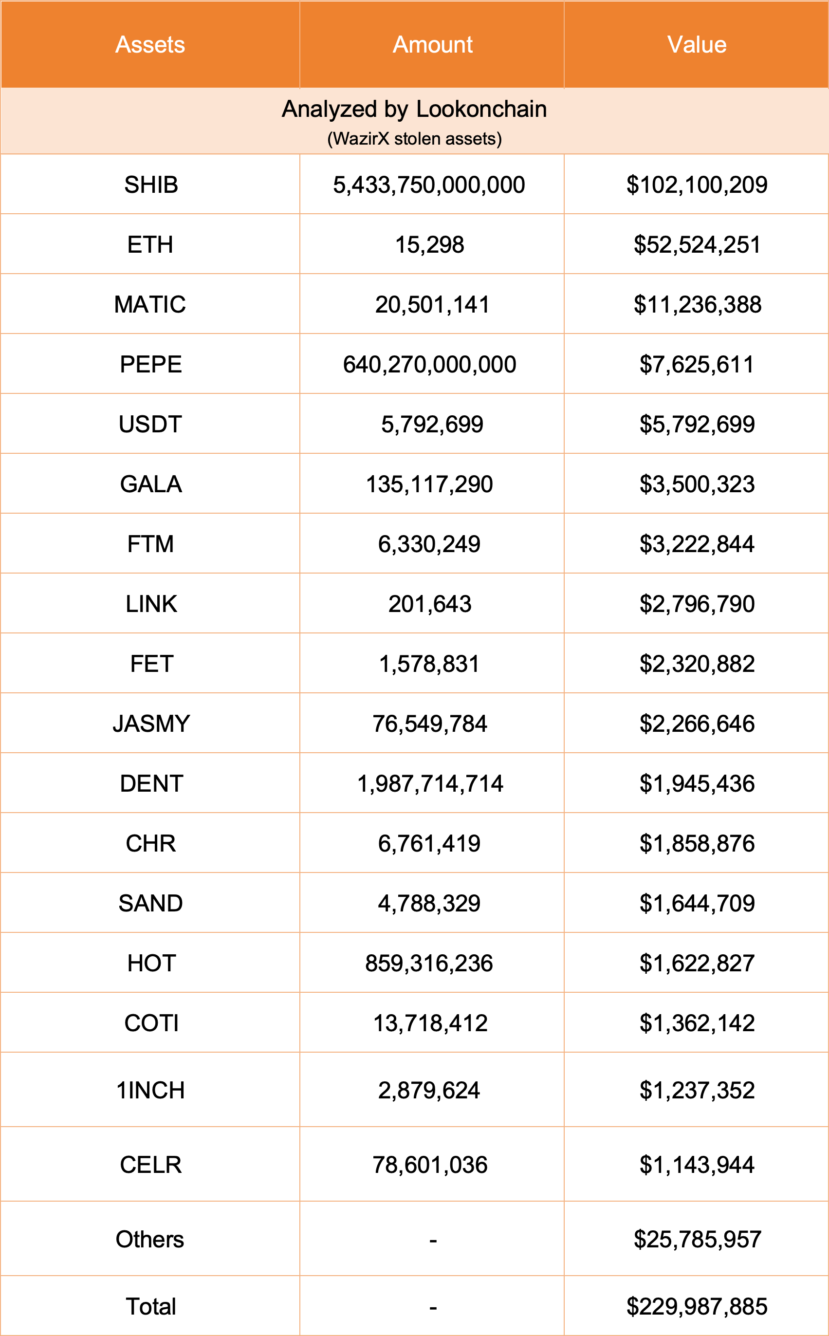The width and height of the screenshot is (829, 1336).
Task: Click the LINK amount 201,643
Action: click(430, 604)
